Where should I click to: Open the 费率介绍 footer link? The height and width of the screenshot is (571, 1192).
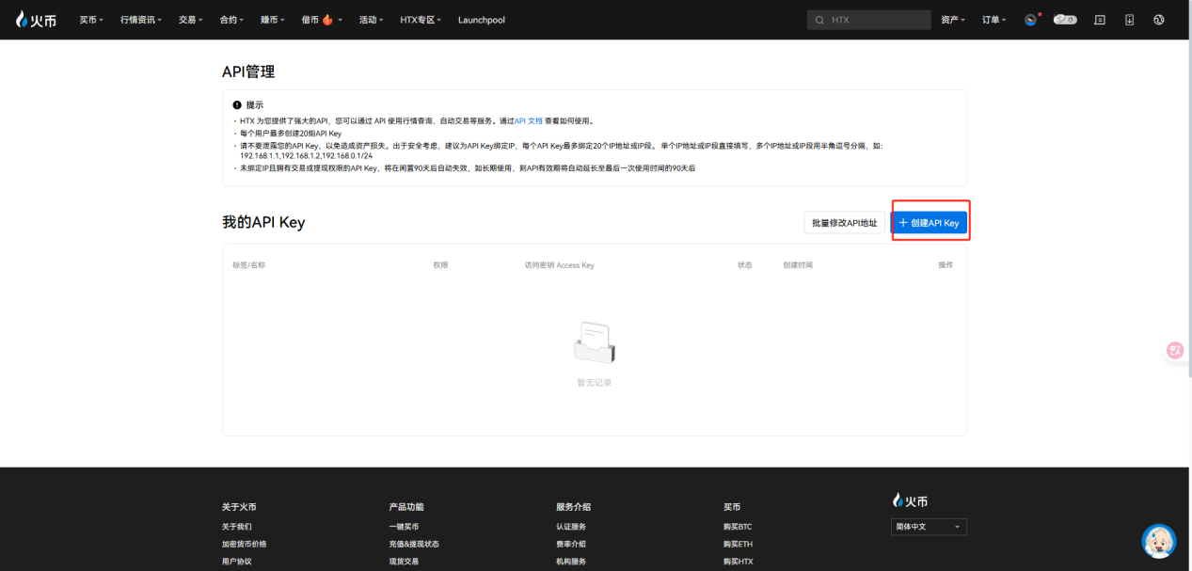(x=571, y=544)
